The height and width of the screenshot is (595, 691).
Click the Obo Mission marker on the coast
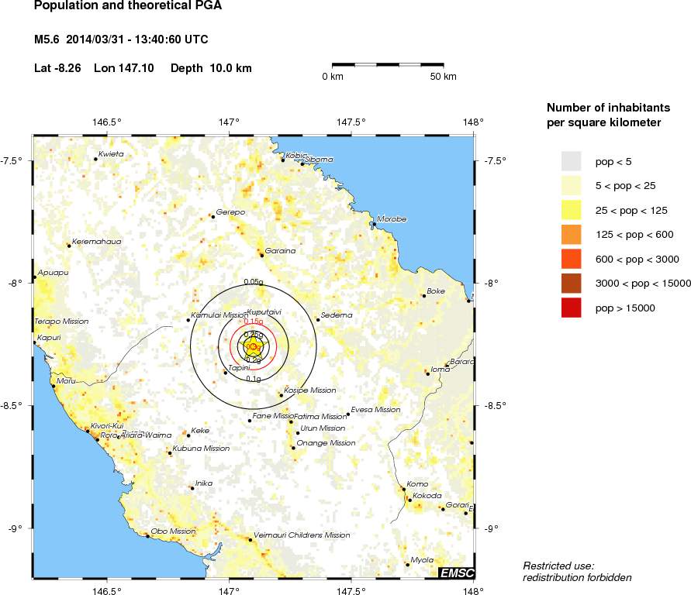click(x=147, y=535)
